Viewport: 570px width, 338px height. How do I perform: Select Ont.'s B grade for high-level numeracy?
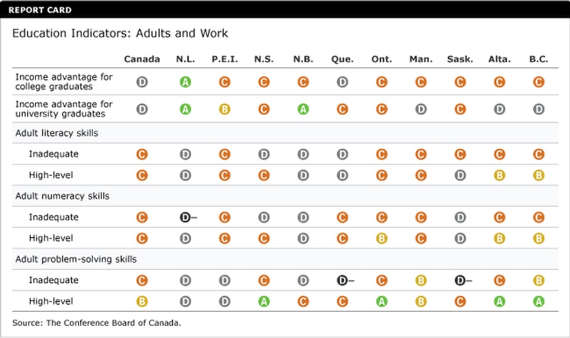pos(382,238)
